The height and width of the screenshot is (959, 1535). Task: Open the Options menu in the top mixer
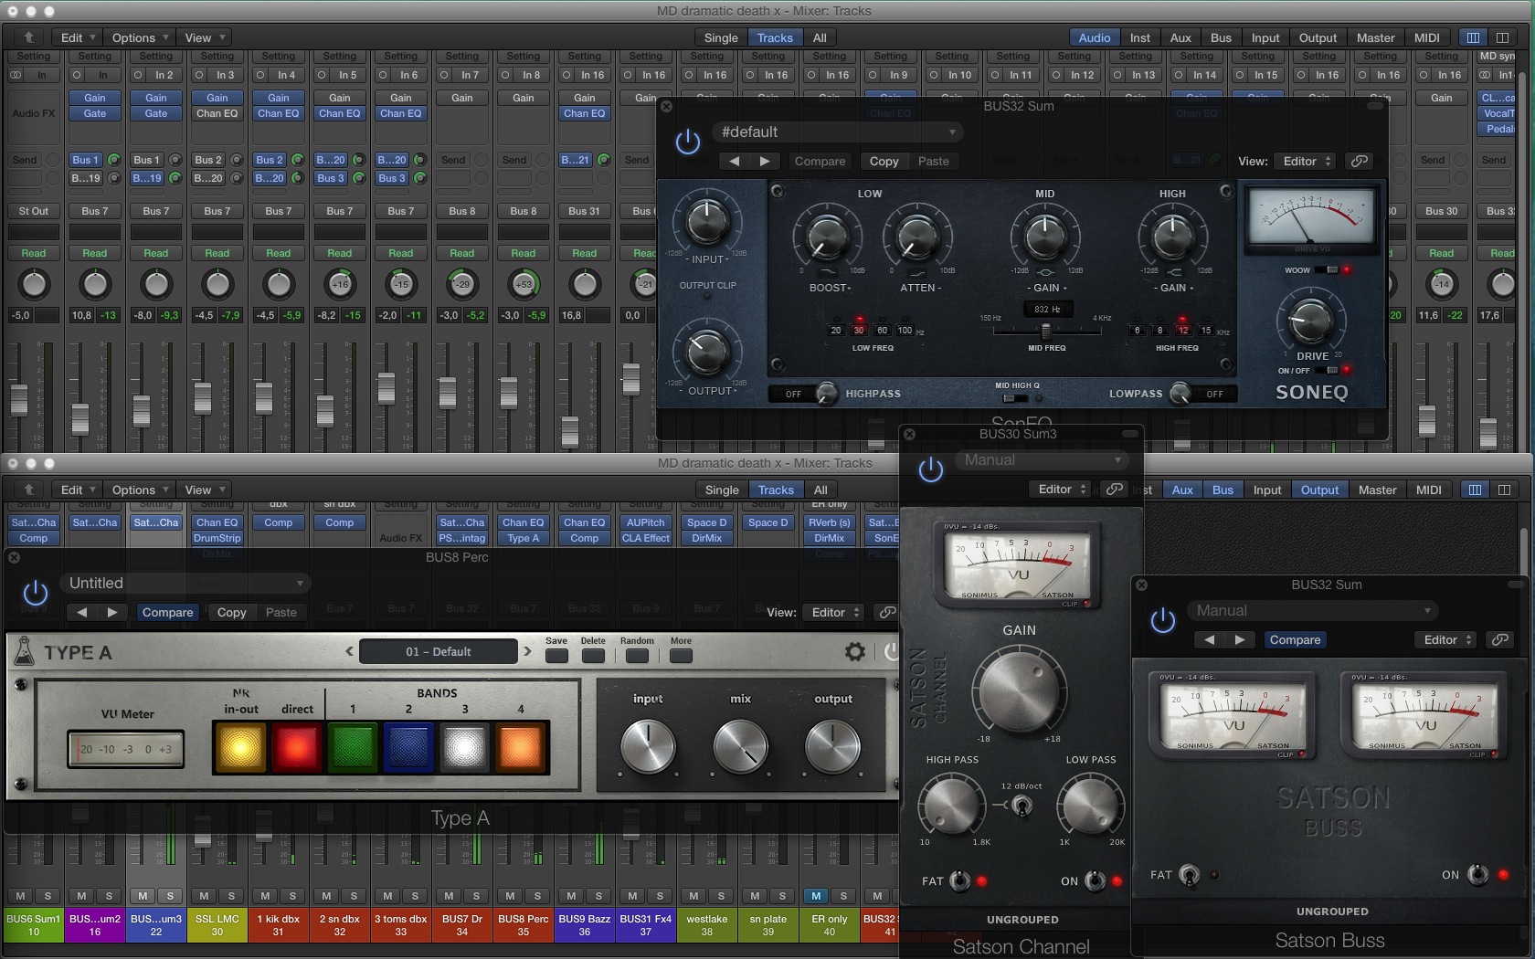[x=140, y=37]
